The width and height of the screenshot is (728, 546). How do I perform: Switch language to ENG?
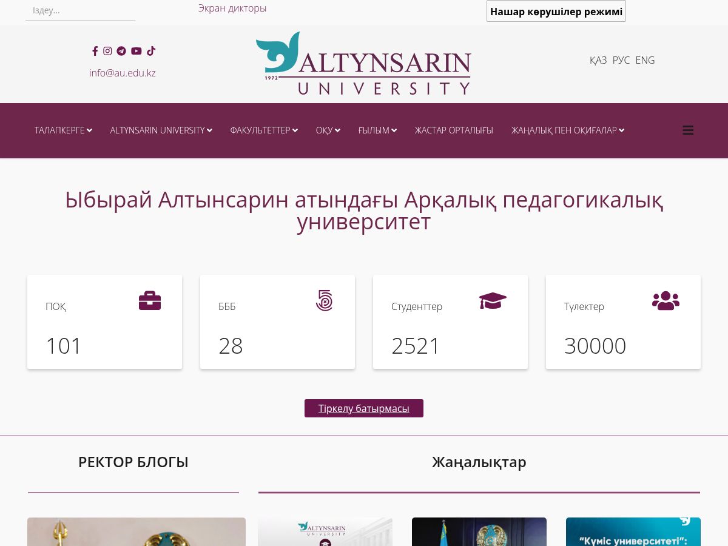point(645,60)
